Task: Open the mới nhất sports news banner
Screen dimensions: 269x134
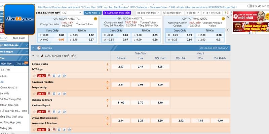Action: pyautogui.click(x=251, y=16)
